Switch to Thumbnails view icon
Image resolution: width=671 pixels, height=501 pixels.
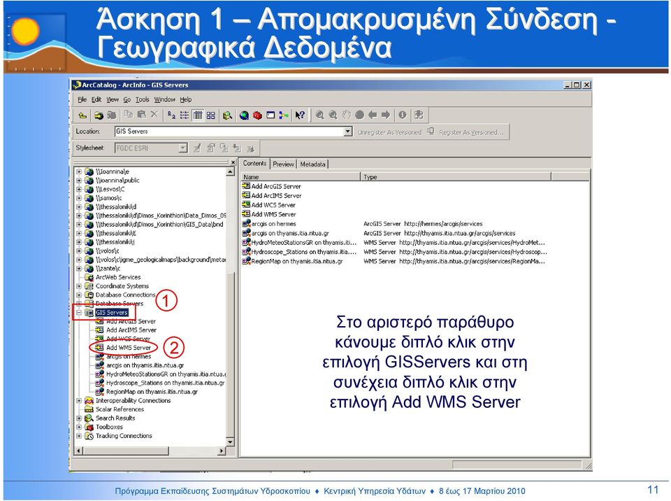tap(210, 115)
